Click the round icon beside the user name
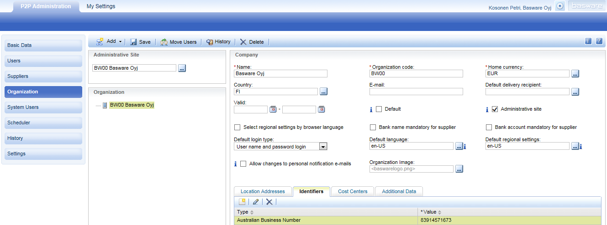 point(560,6)
